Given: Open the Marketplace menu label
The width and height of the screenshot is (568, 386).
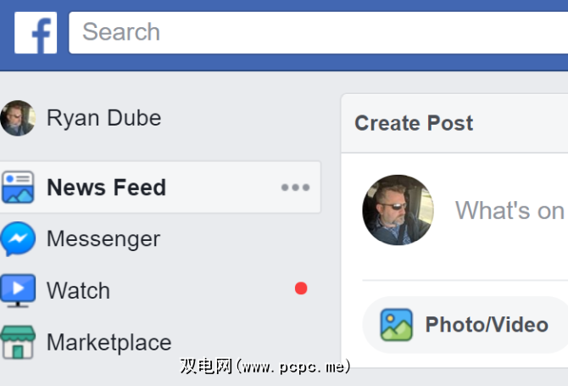Looking at the screenshot, I should click(x=109, y=343).
